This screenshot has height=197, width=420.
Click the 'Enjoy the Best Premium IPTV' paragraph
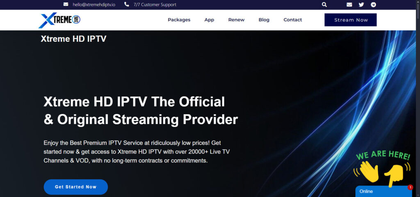[137, 152]
